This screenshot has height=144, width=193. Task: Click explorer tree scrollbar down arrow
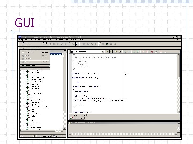point(65,128)
